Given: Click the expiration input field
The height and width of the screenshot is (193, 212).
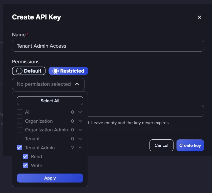Looking at the screenshot, I should pyautogui.click(x=146, y=111).
